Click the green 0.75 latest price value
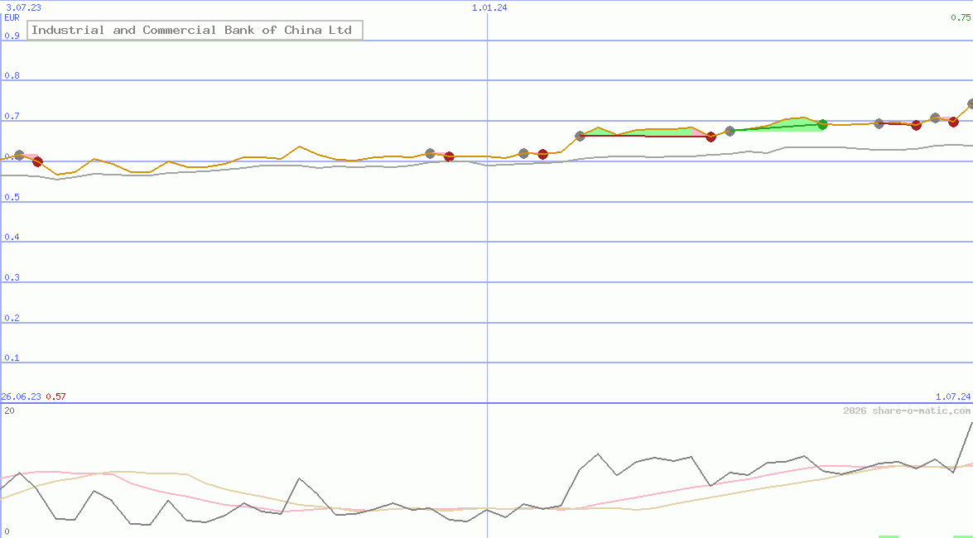This screenshot has width=973, height=538. tap(961, 17)
